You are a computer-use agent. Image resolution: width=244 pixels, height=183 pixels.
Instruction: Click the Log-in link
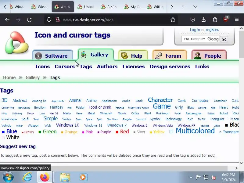point(195,30)
